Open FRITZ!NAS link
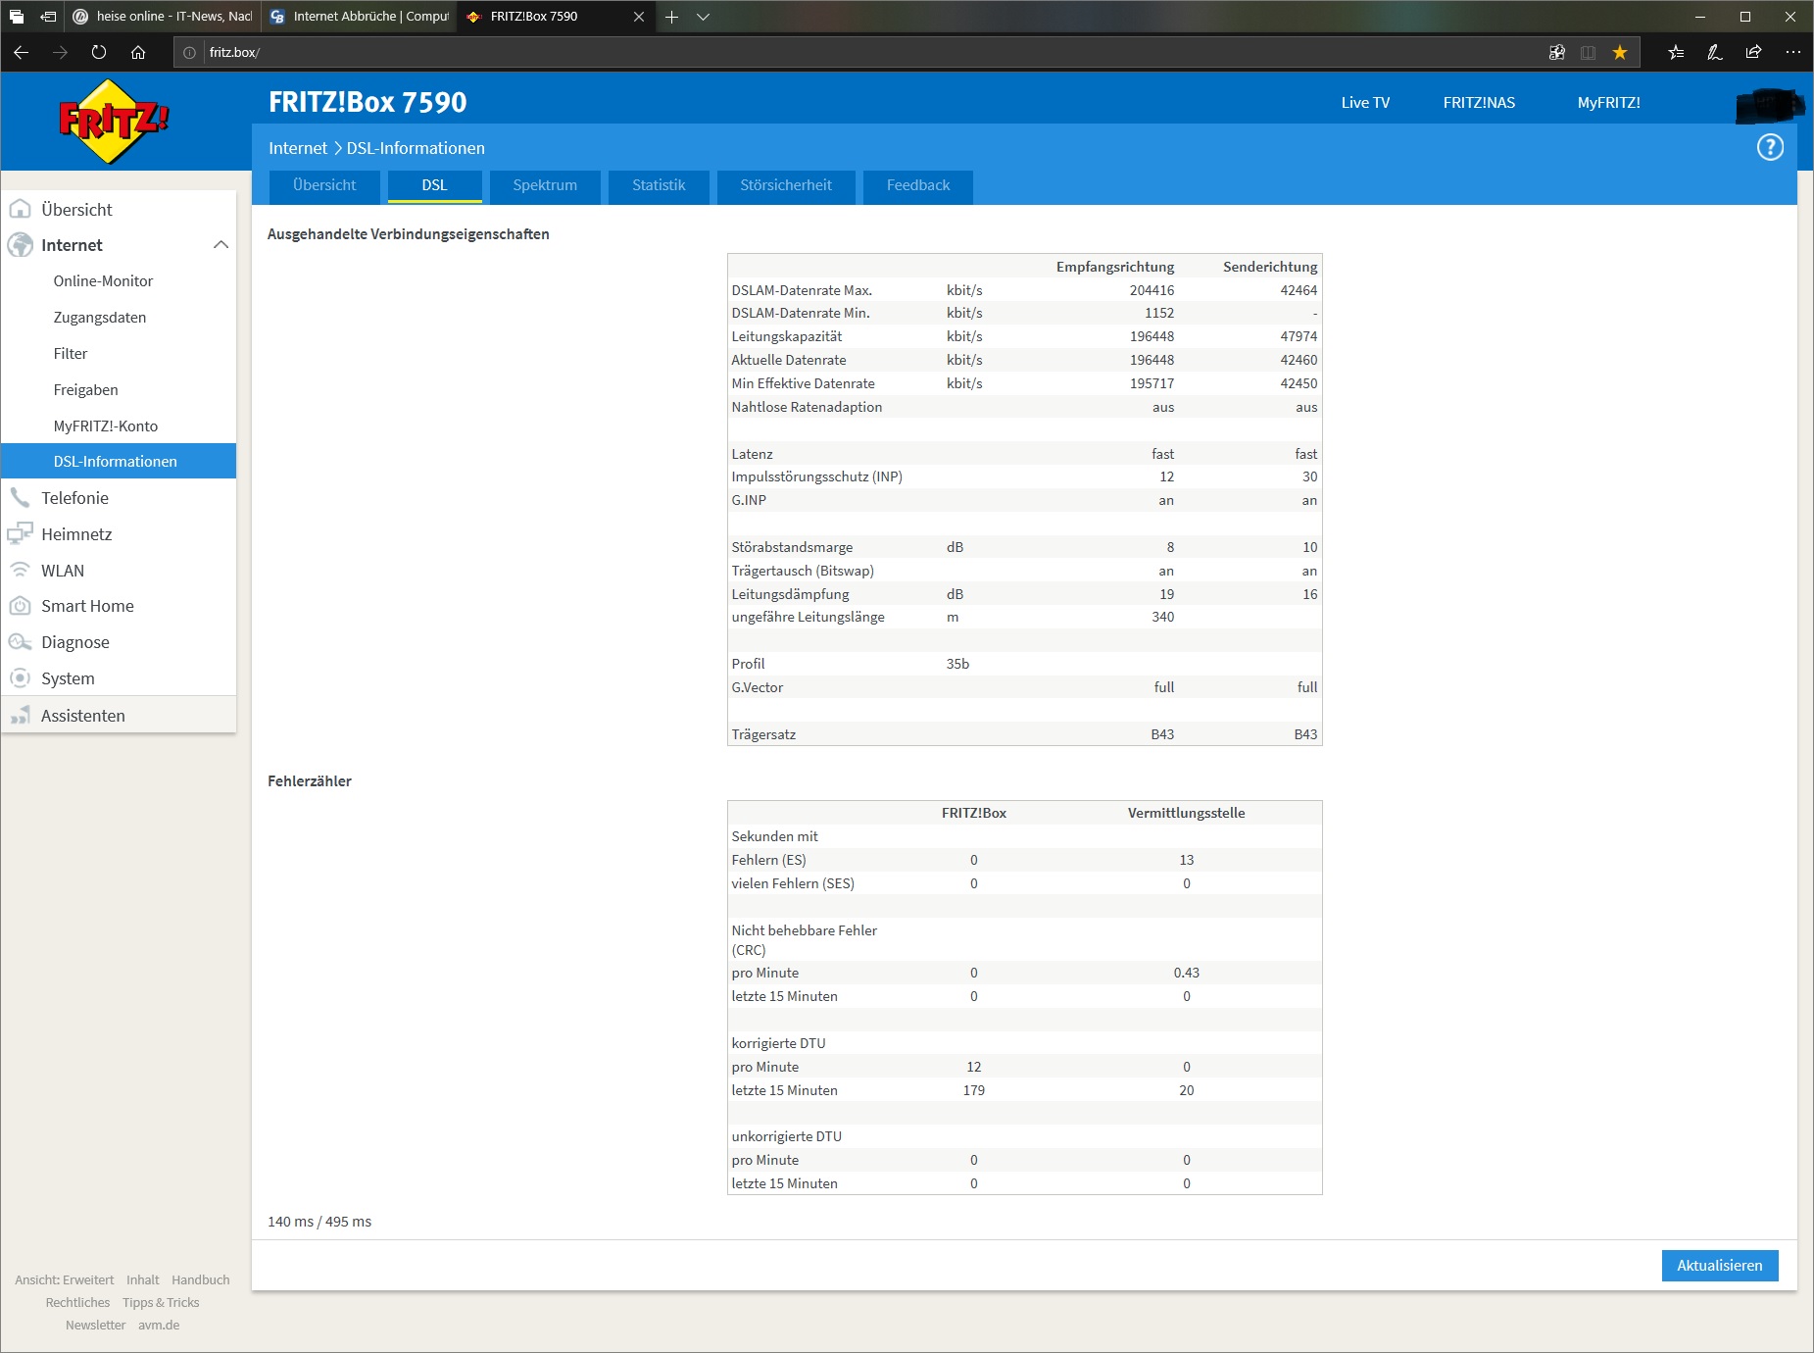Screen dimensions: 1814x1353 pyautogui.click(x=1479, y=103)
